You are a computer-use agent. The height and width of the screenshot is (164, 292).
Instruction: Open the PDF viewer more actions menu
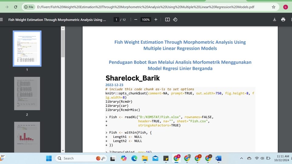291,19
